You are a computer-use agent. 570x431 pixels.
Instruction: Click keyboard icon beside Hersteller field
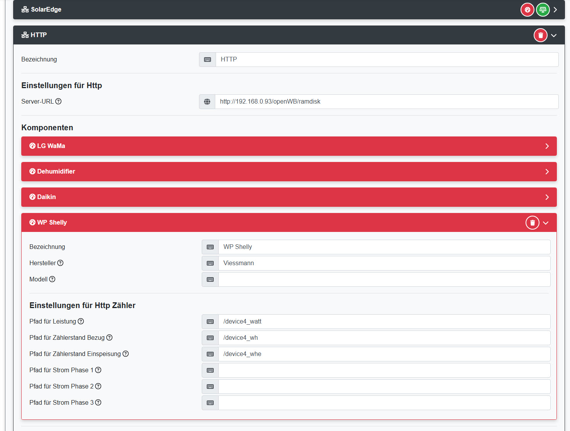210,263
